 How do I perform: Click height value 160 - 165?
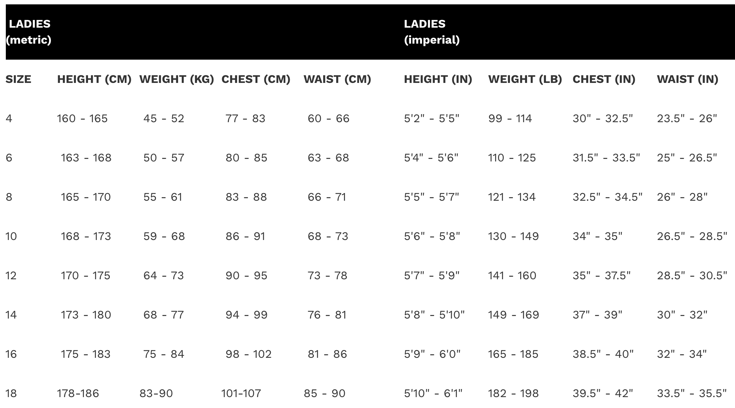[x=82, y=119]
